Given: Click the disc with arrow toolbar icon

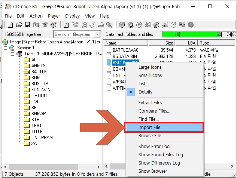Looking at the screenshot, I should click(122, 25).
